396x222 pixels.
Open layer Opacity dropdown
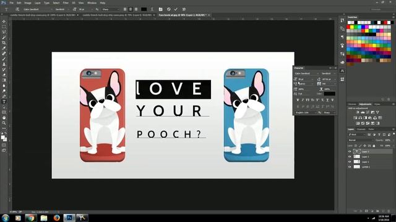point(388,140)
